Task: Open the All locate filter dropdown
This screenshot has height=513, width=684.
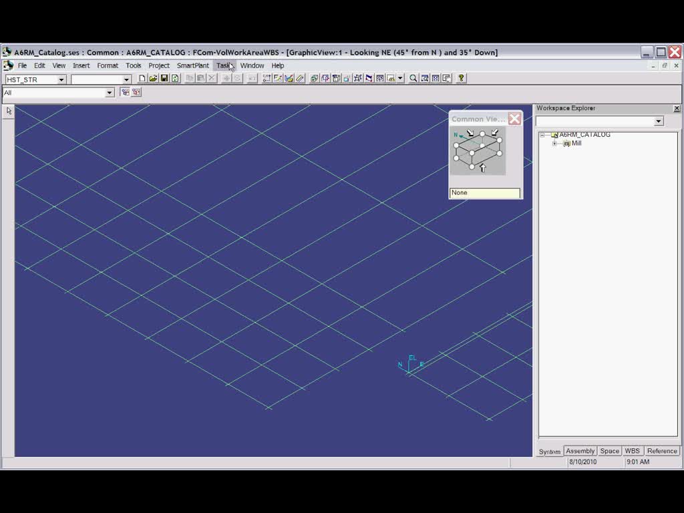Action: click(109, 92)
